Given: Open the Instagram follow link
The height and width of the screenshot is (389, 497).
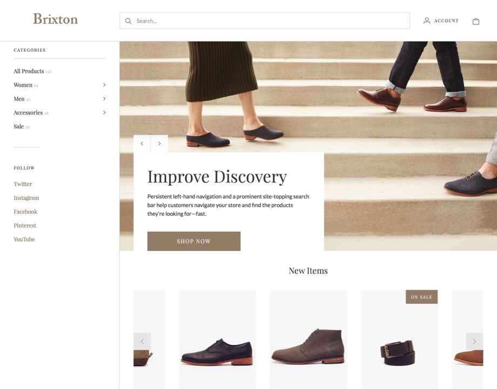Looking at the screenshot, I should [26, 198].
